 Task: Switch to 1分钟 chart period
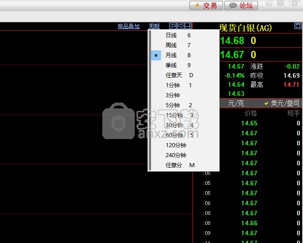click(x=178, y=85)
